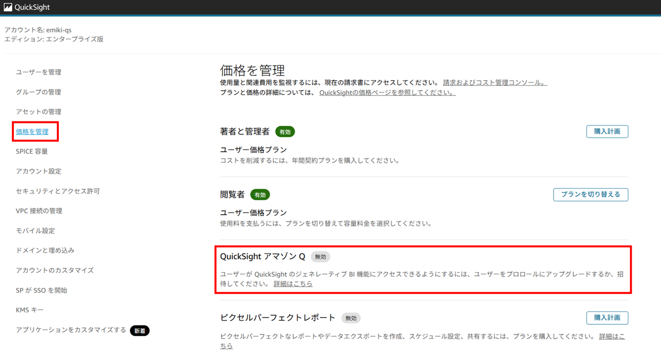The image size is (661, 361).
Task: Open the 価格を管理 sidebar link
Action: [32, 132]
